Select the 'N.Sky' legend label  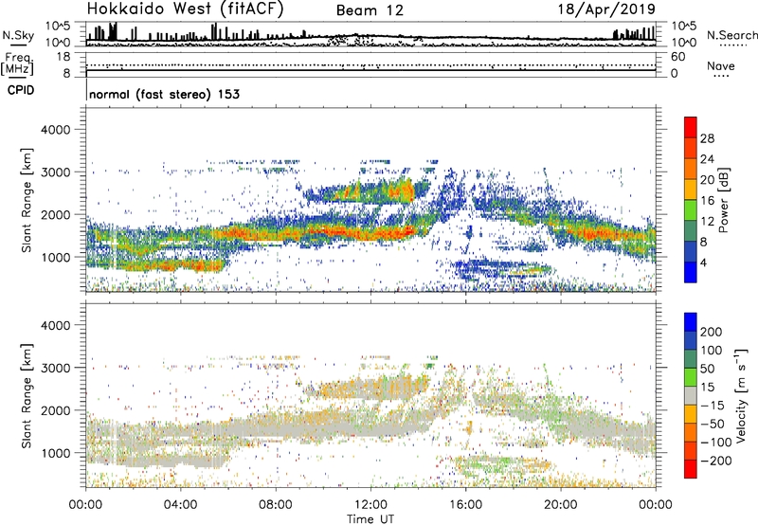click(x=18, y=35)
